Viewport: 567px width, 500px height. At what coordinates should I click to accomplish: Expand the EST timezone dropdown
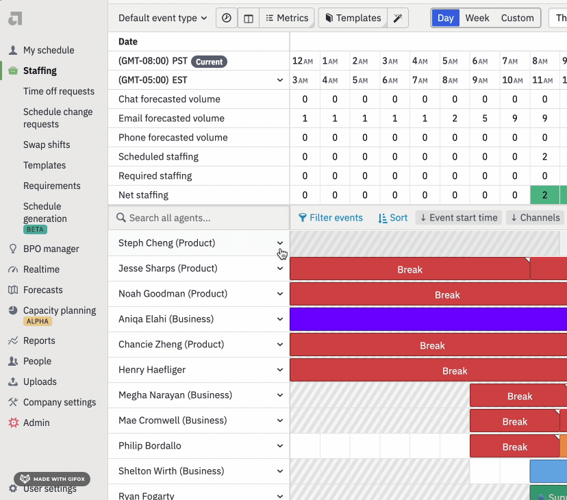coord(280,80)
